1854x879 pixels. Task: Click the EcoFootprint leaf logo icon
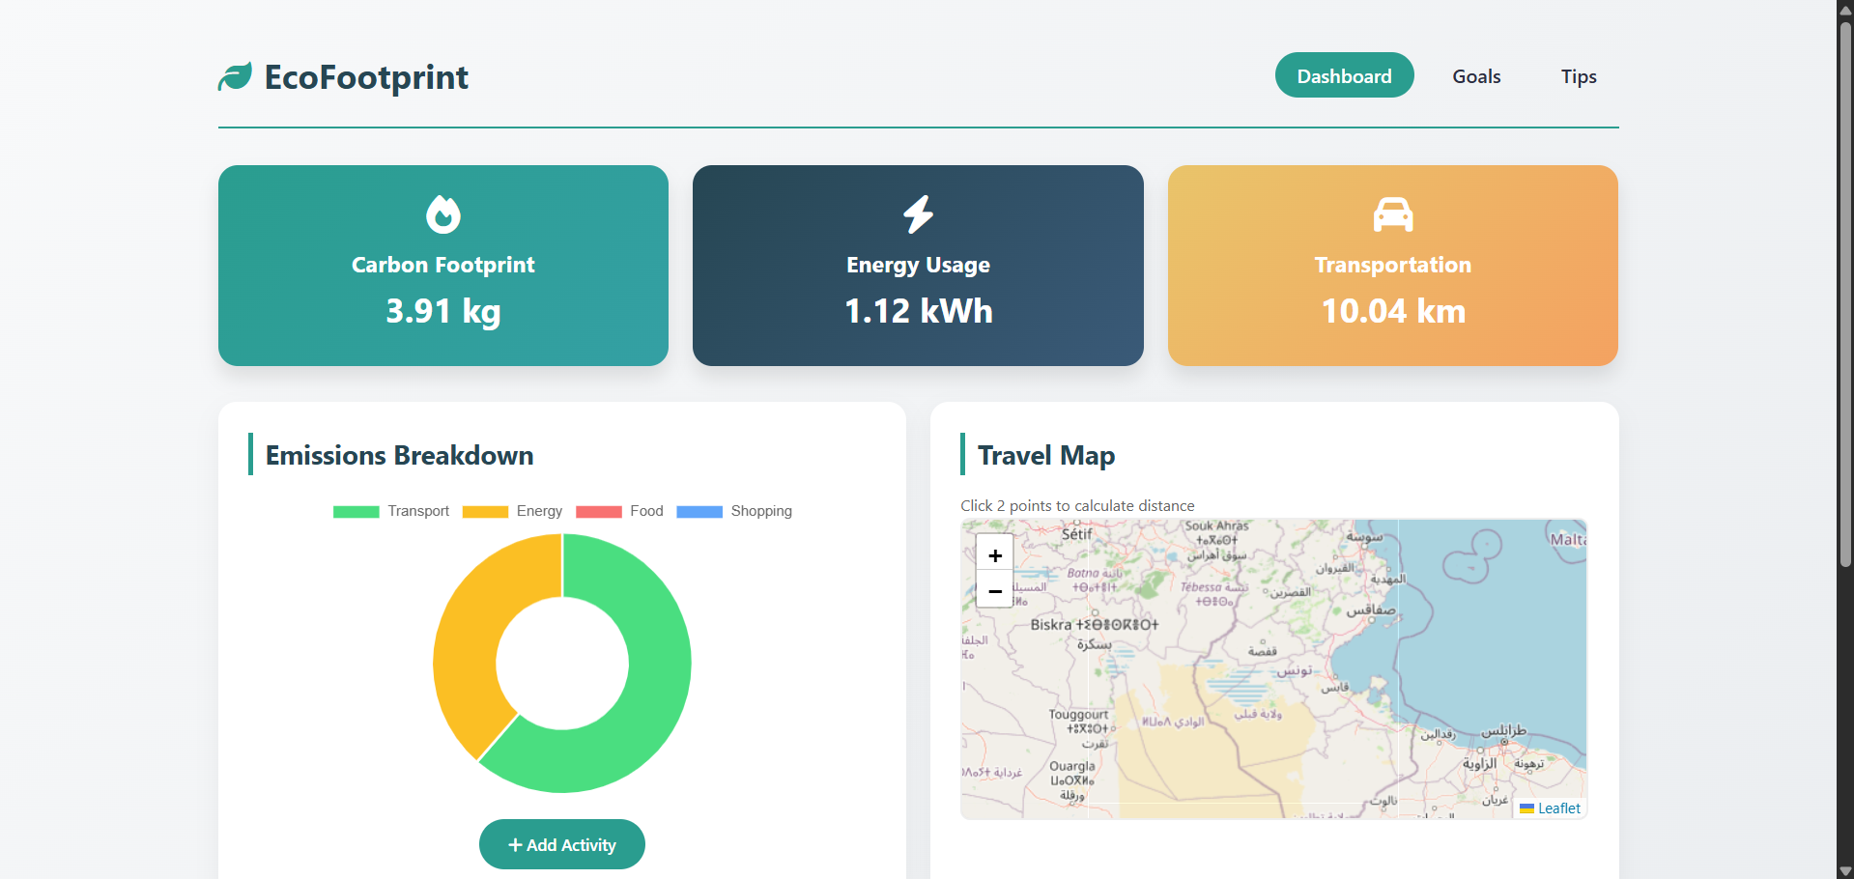235,77
